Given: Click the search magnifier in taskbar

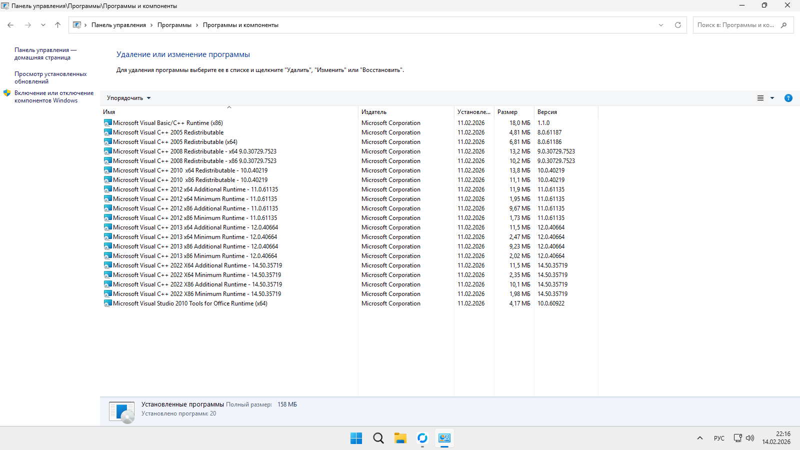Looking at the screenshot, I should (x=378, y=438).
